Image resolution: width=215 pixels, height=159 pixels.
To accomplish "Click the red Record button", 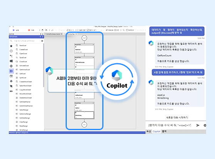I will point(29,30).
